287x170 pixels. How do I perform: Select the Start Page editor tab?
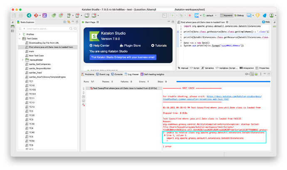point(90,22)
